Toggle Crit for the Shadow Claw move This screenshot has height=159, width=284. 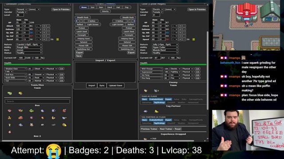tap(61, 69)
